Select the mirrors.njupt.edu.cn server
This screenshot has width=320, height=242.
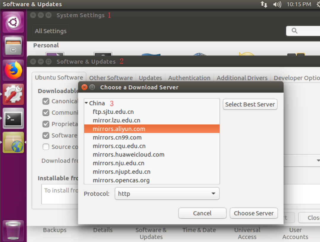(152, 172)
